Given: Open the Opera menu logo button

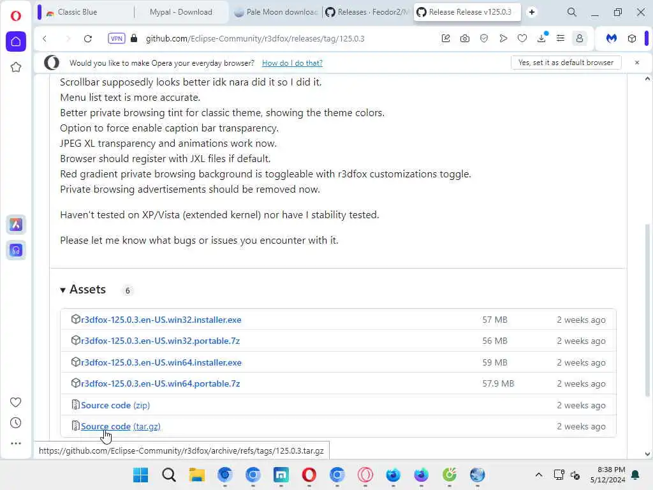Looking at the screenshot, I should point(16,16).
